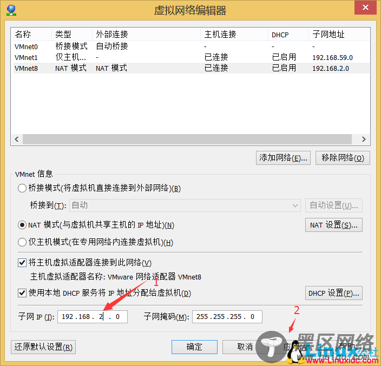Image resolution: width=381 pixels, height=366 pixels.
Task: Toggle 将主机虚拟适配器连接到此网络 checkbox
Action: click(x=22, y=263)
